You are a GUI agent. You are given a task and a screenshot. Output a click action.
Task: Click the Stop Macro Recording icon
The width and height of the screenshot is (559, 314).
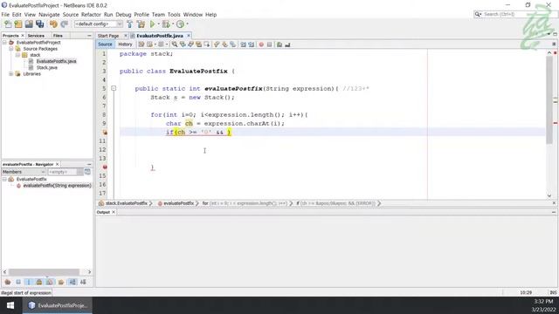click(x=270, y=44)
